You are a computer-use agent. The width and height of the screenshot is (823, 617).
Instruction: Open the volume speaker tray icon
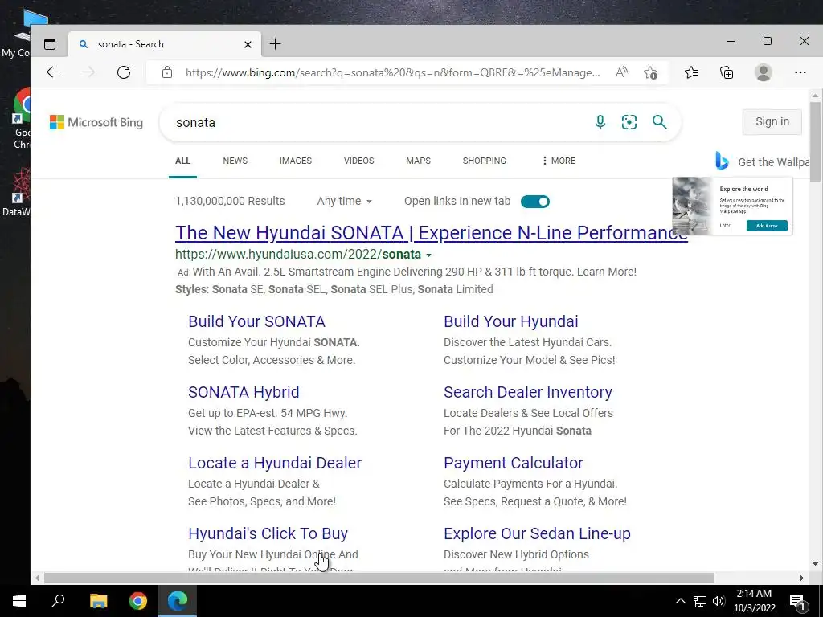coord(719,601)
